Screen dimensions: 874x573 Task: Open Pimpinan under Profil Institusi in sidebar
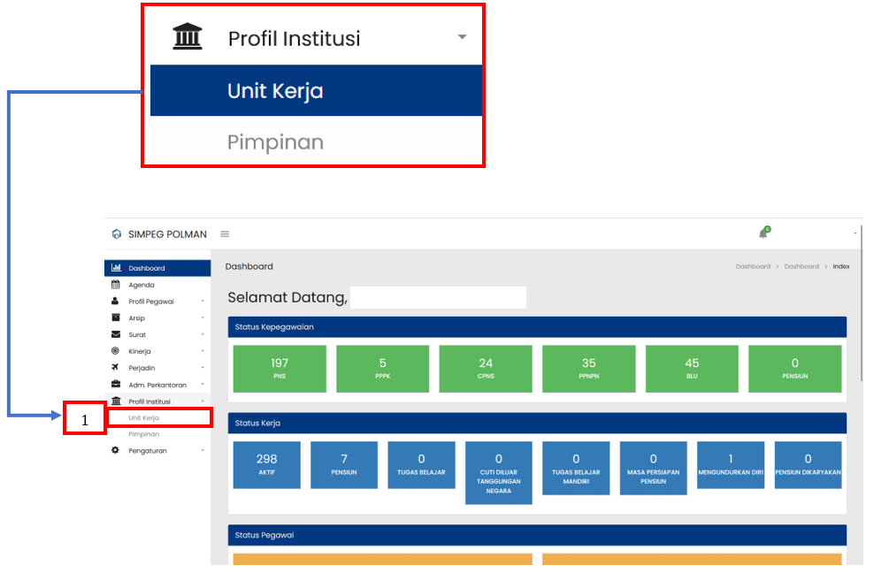point(143,434)
